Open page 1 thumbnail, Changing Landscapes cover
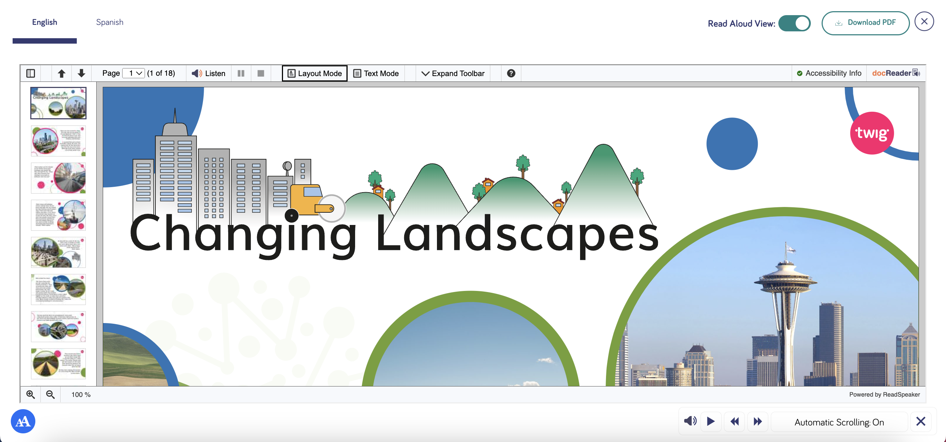 click(x=58, y=103)
